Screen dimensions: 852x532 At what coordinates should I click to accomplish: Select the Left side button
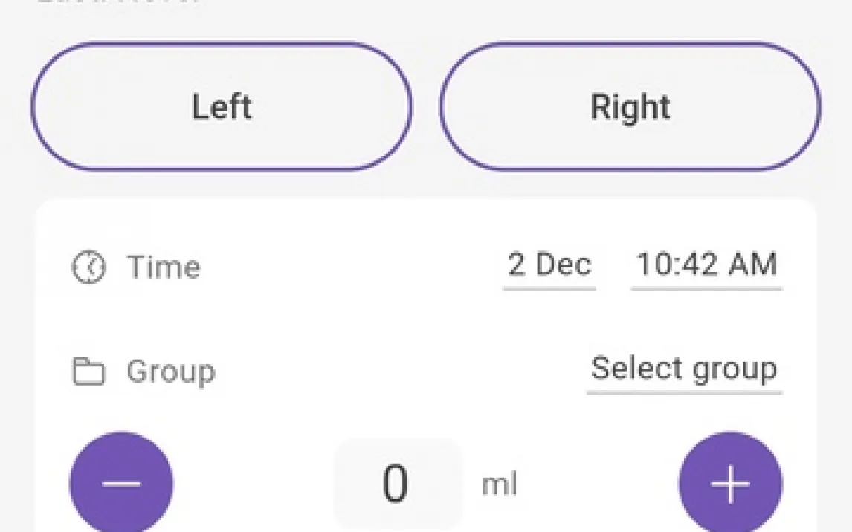click(221, 106)
